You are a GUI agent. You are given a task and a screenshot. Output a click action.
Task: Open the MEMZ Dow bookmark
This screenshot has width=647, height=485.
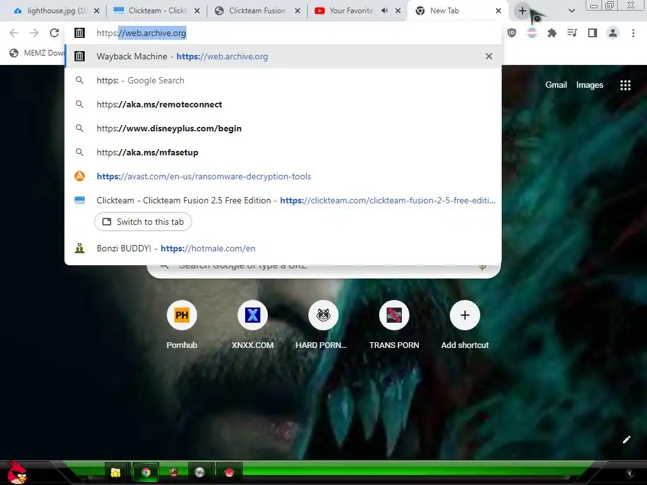click(x=36, y=53)
